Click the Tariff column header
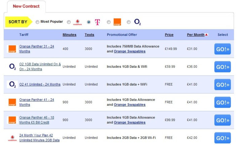The height and width of the screenshot is (145, 242). (24, 35)
